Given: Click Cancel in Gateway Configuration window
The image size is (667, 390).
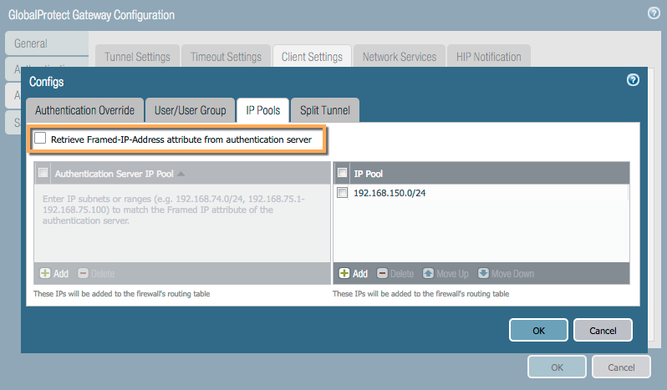Looking at the screenshot, I should tap(621, 367).
